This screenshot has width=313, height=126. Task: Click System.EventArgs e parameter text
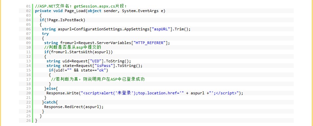coord(143,11)
